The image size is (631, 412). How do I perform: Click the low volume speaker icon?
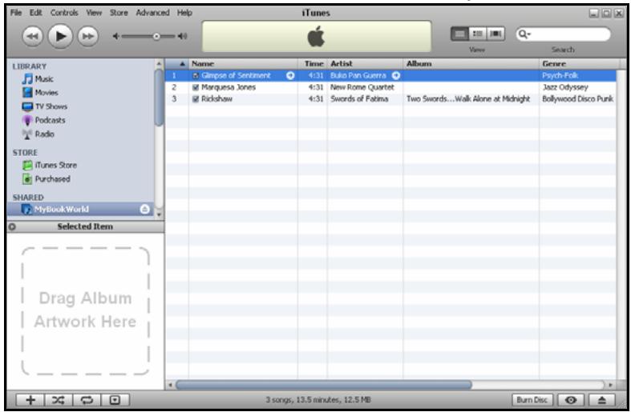(116, 36)
